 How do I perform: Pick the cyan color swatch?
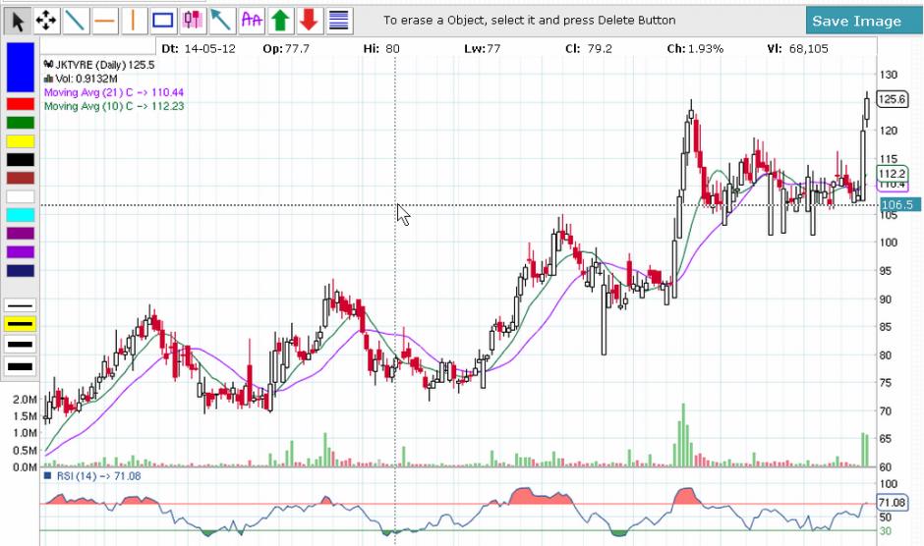pyautogui.click(x=21, y=215)
